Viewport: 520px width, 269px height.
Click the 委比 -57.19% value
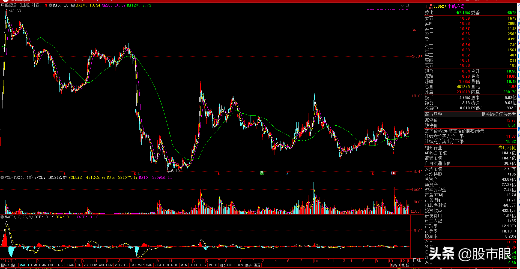pyautogui.click(x=463, y=13)
